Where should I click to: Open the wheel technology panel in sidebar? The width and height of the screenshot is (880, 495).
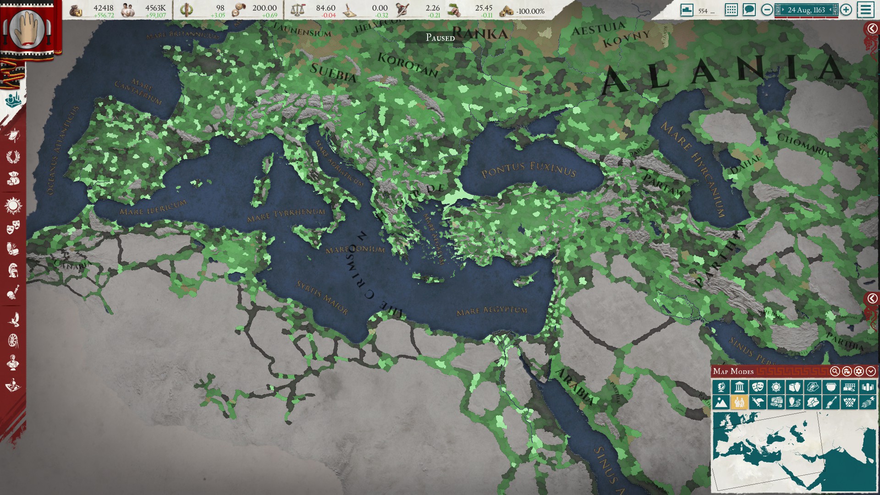(13, 341)
